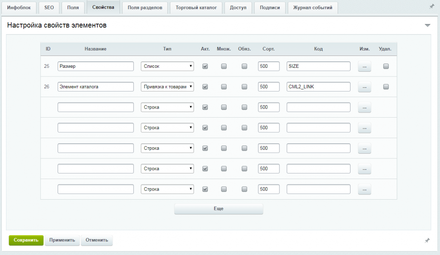Viewport: 440px width, 255px height.
Task: Open the edit dialog (...) for Размер property
Action: [364, 67]
